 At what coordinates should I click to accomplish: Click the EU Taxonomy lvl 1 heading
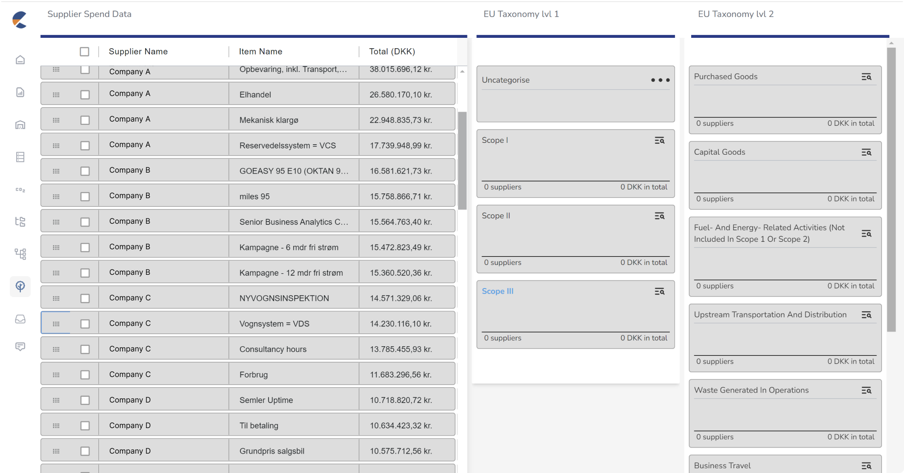point(521,14)
